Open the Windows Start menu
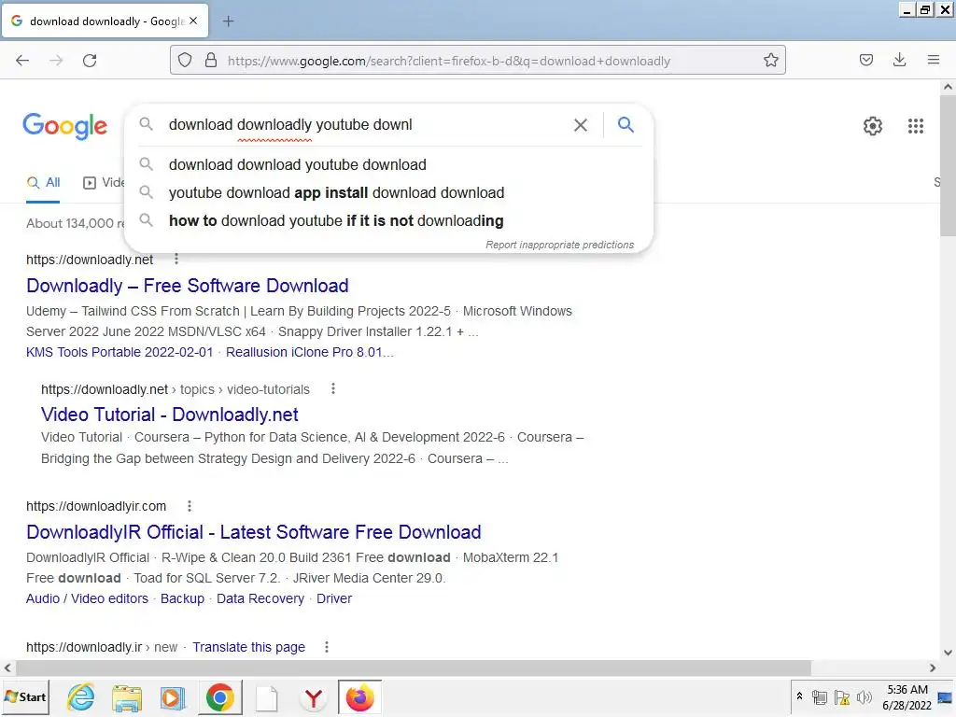The height and width of the screenshot is (717, 956). coord(25,696)
